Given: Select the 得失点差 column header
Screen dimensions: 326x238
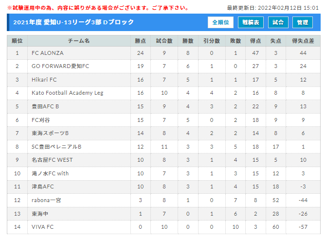Looking at the screenshot, I should pyautogui.click(x=303, y=41).
